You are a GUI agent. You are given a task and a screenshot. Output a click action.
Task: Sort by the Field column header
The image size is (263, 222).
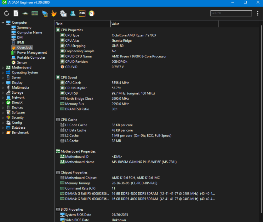pos(82,24)
